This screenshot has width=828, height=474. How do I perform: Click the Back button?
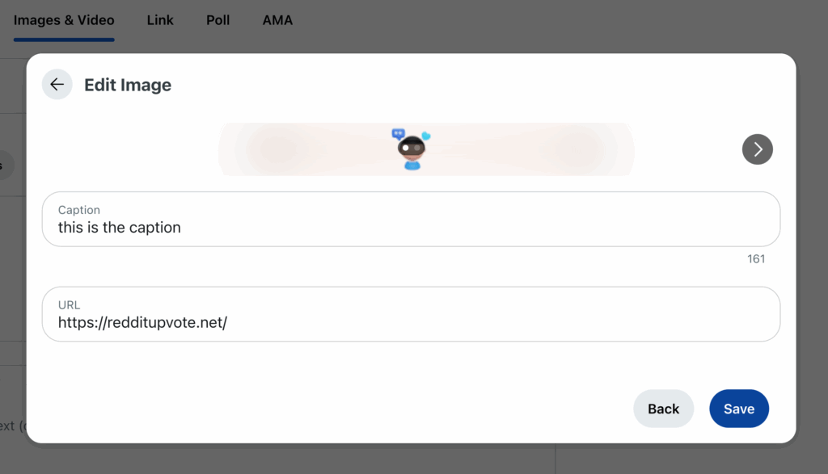coord(663,409)
